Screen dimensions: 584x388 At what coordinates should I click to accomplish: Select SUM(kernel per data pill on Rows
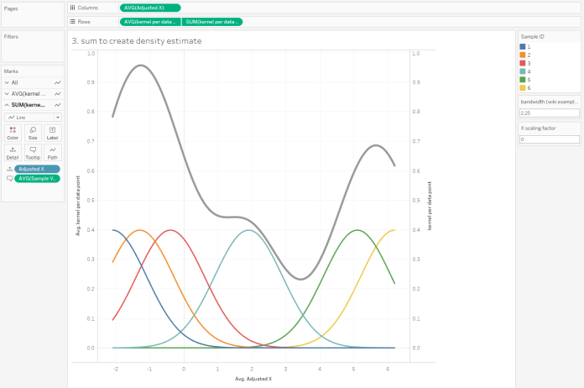tap(212, 22)
